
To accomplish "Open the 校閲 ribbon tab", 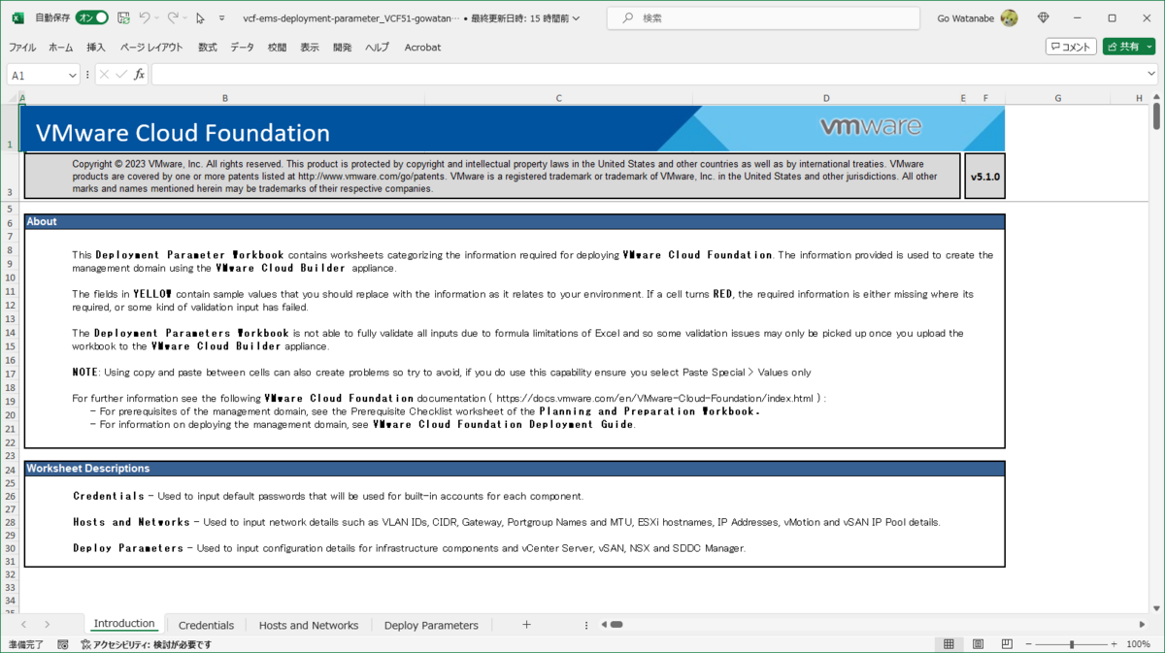I will [277, 47].
